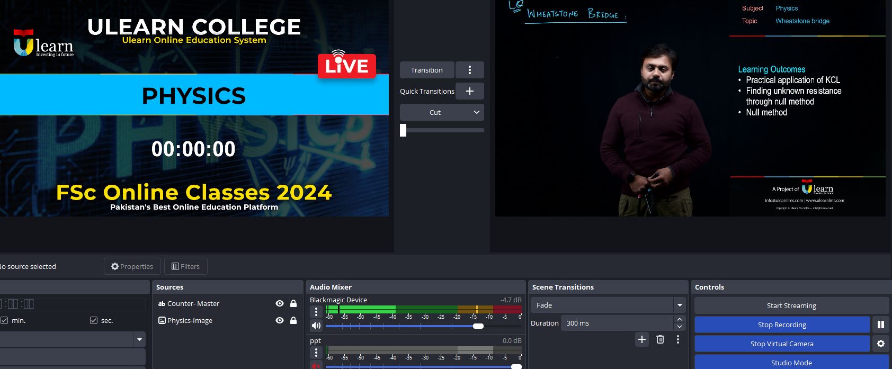The image size is (892, 369).
Task: Click the image source icon of Physics-Image
Action: 162,320
